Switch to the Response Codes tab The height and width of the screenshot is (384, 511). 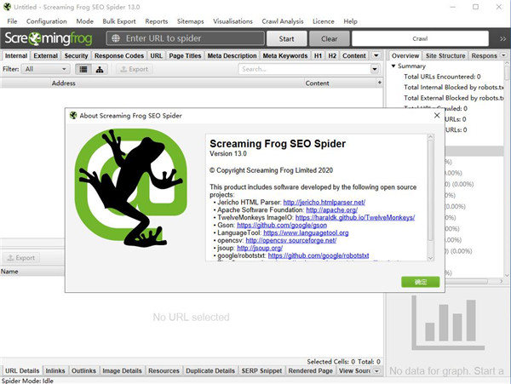119,55
